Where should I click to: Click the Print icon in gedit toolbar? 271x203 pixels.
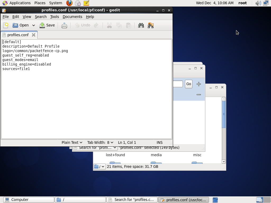pyautogui.click(x=64, y=25)
